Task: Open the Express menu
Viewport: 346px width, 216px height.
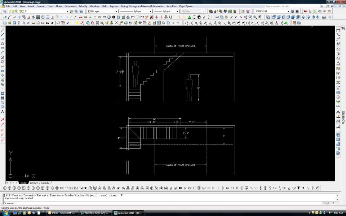Action: (x=114, y=6)
